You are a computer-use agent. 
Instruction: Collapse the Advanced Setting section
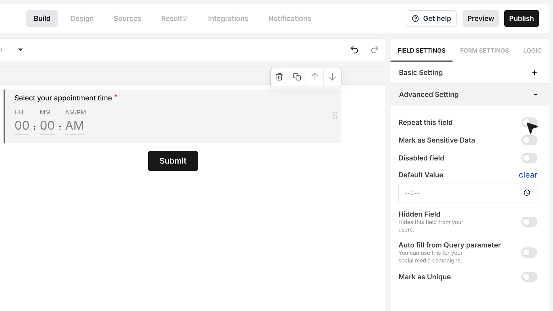[x=469, y=94]
